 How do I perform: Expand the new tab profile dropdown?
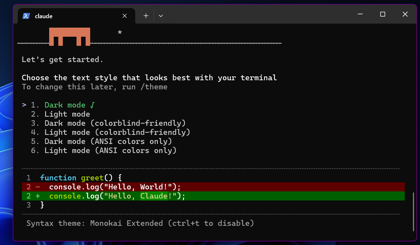(161, 16)
